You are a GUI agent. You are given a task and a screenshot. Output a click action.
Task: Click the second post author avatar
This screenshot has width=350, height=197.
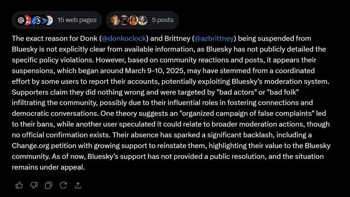pyautogui.click(x=124, y=20)
